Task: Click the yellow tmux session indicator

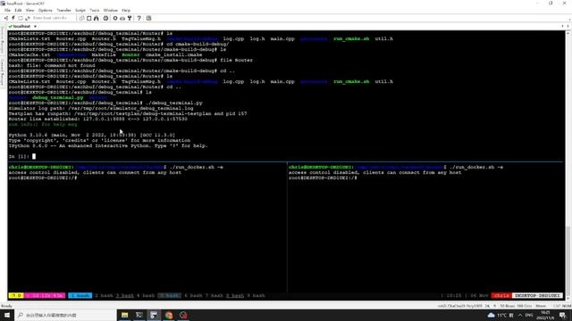Action: [x=16, y=295]
